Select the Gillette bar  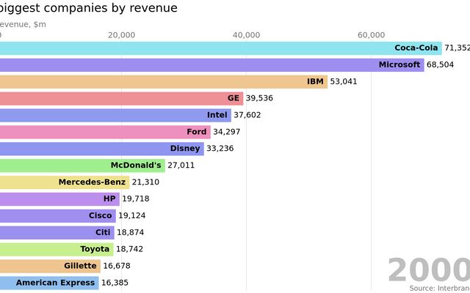50,266
